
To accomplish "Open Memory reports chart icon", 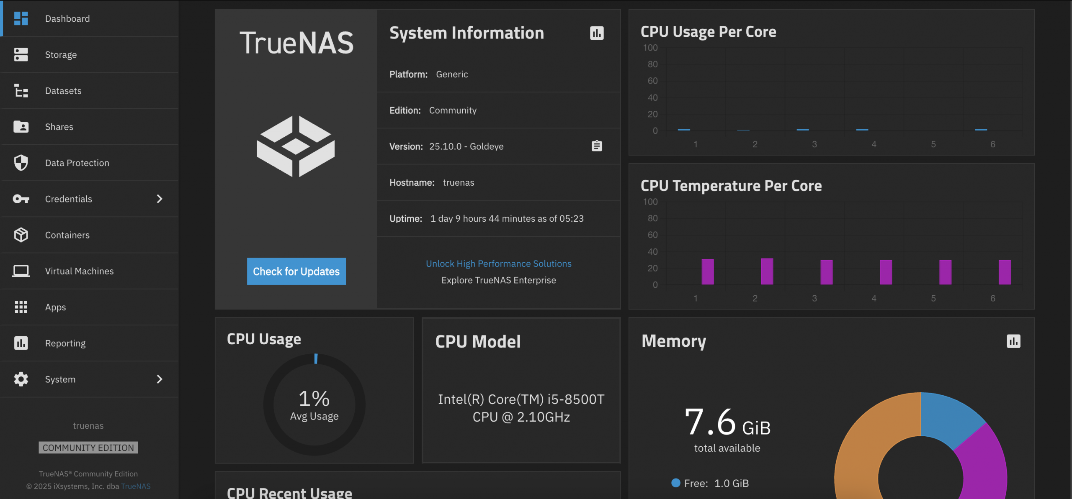I will 1013,341.
